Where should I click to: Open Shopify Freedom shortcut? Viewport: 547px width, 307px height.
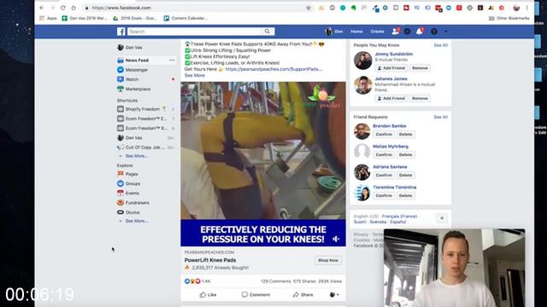(x=143, y=109)
